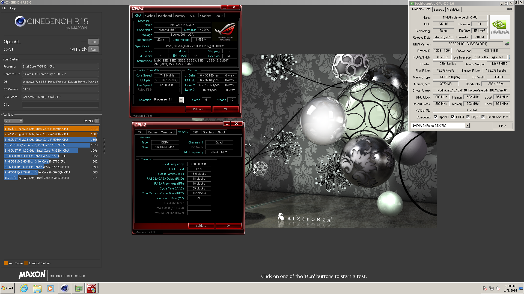Select ranking row 1 scoring 1413

[51, 129]
